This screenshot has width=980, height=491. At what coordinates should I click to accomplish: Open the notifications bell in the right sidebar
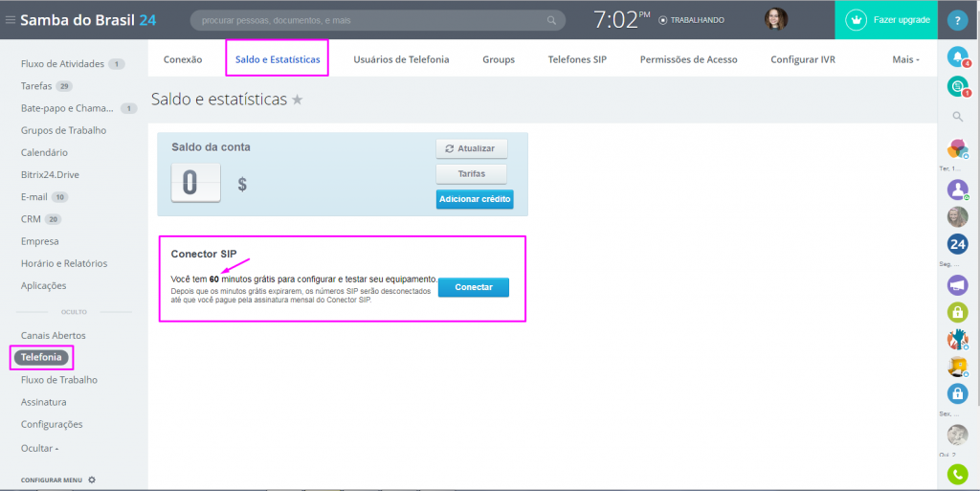tap(957, 56)
